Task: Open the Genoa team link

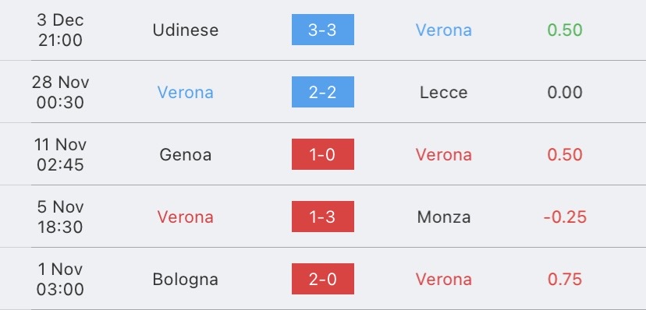Action: (186, 154)
